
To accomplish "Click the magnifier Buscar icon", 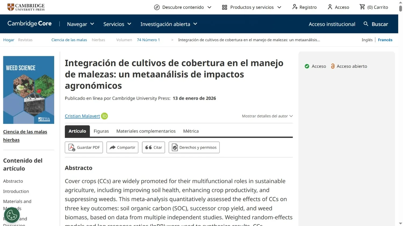I will 366,24.
